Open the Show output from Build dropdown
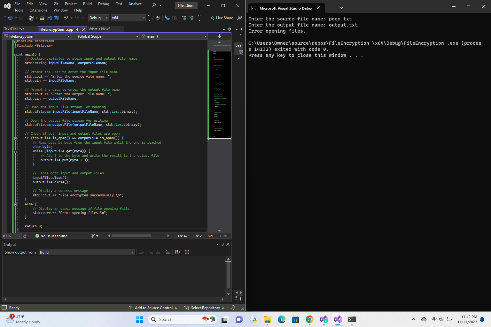 [87, 252]
